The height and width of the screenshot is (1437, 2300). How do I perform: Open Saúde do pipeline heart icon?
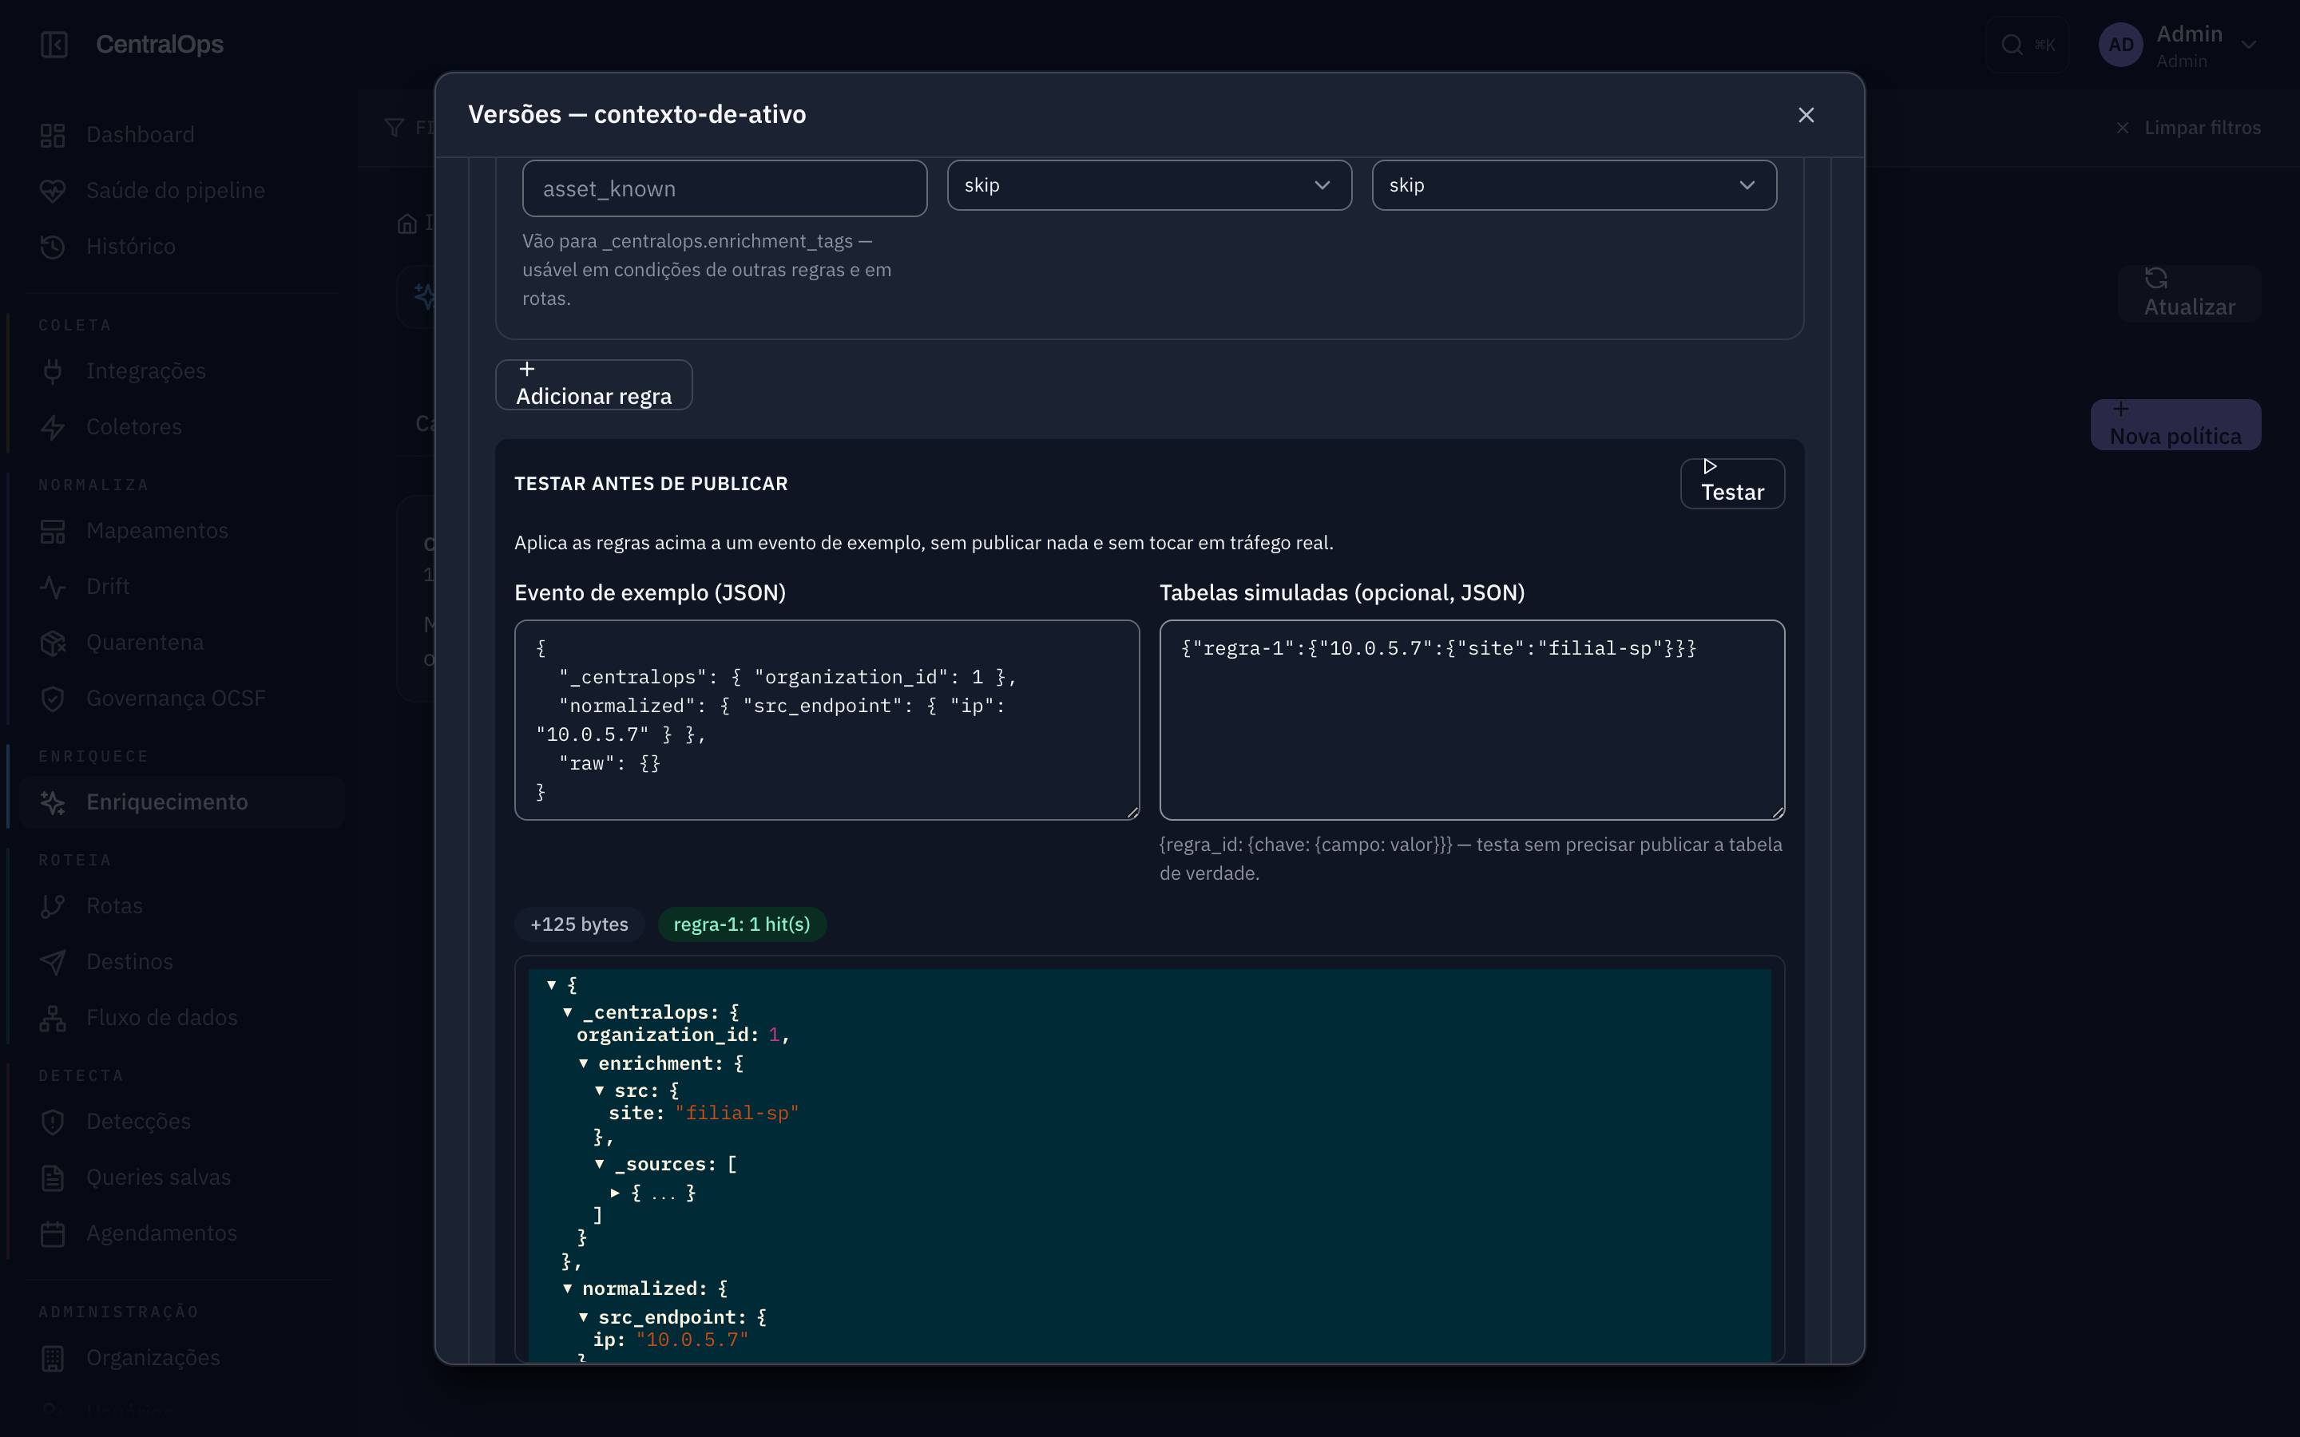tap(52, 191)
